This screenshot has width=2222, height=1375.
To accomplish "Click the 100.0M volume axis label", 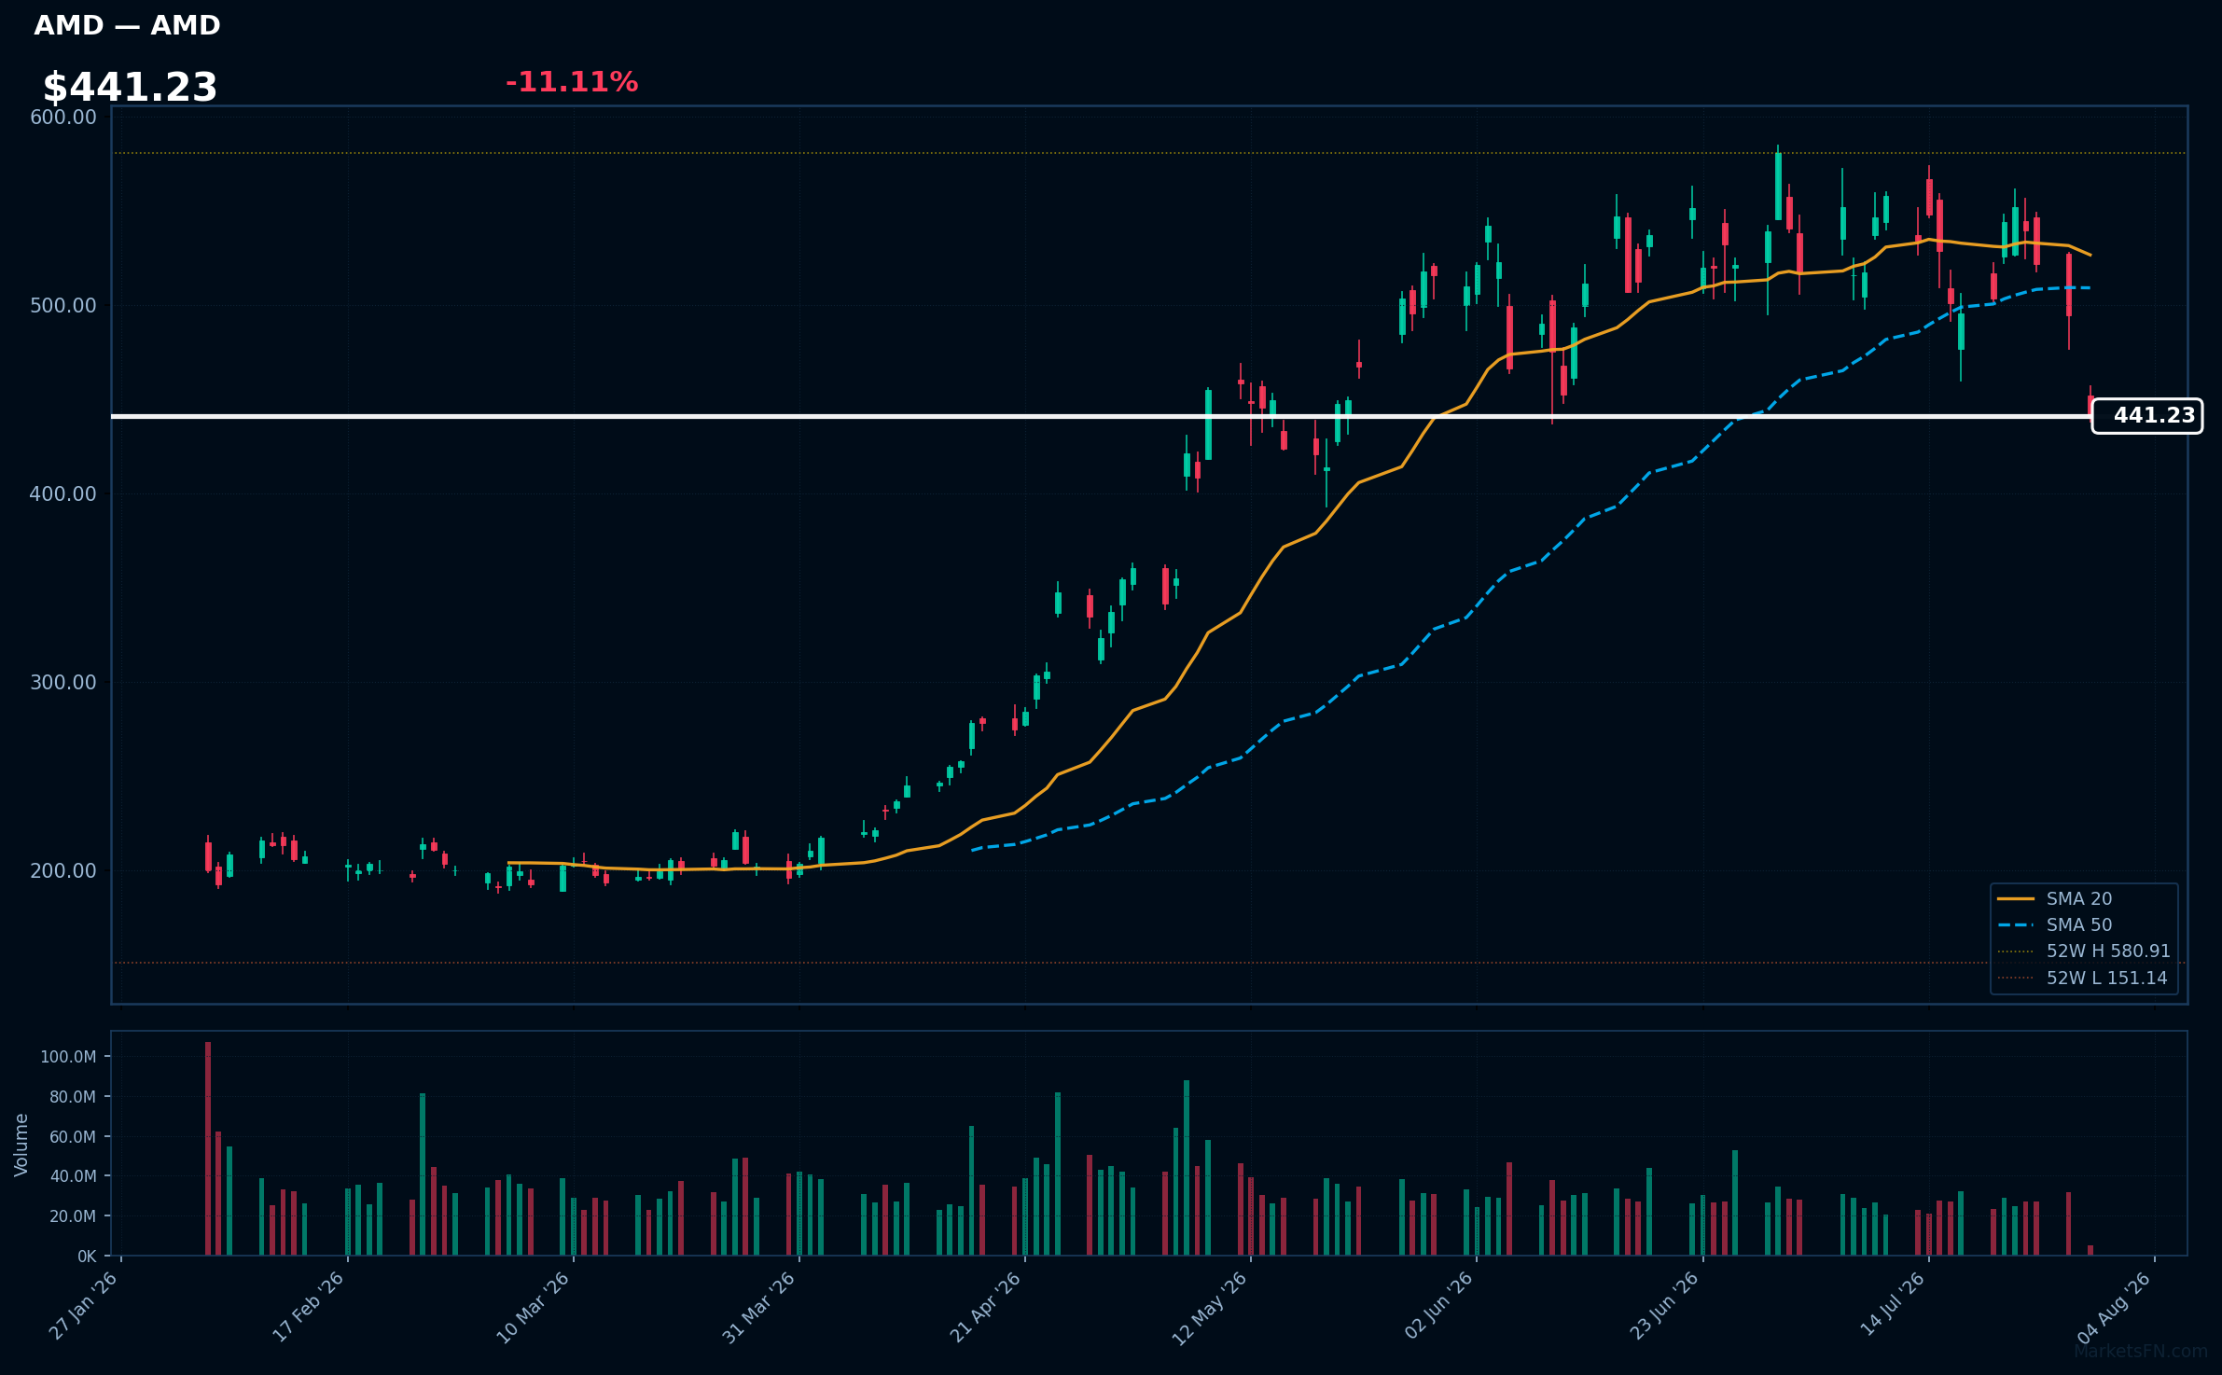I will click(x=68, y=1057).
